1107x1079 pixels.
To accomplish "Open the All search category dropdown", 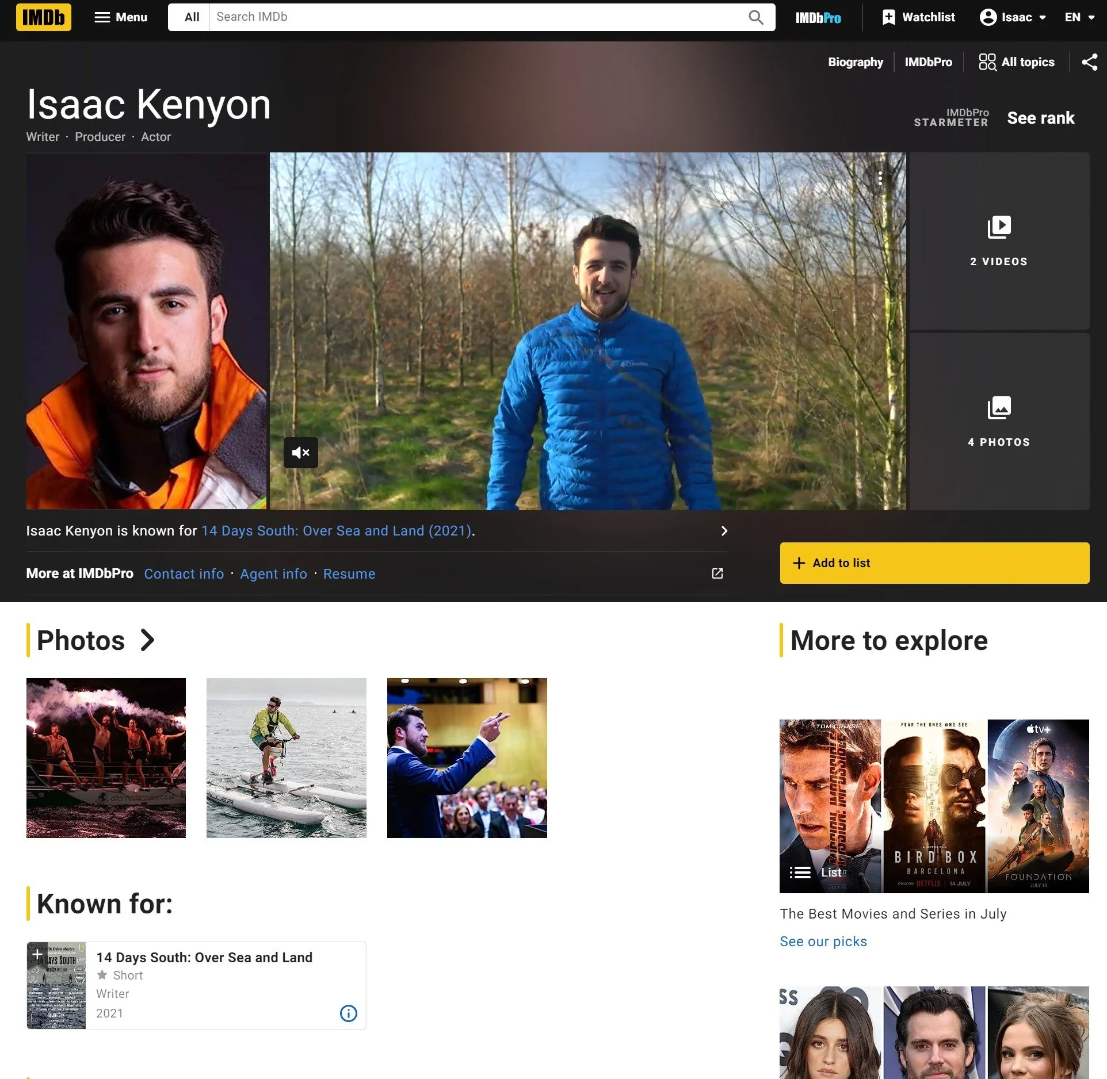I will pos(192,17).
